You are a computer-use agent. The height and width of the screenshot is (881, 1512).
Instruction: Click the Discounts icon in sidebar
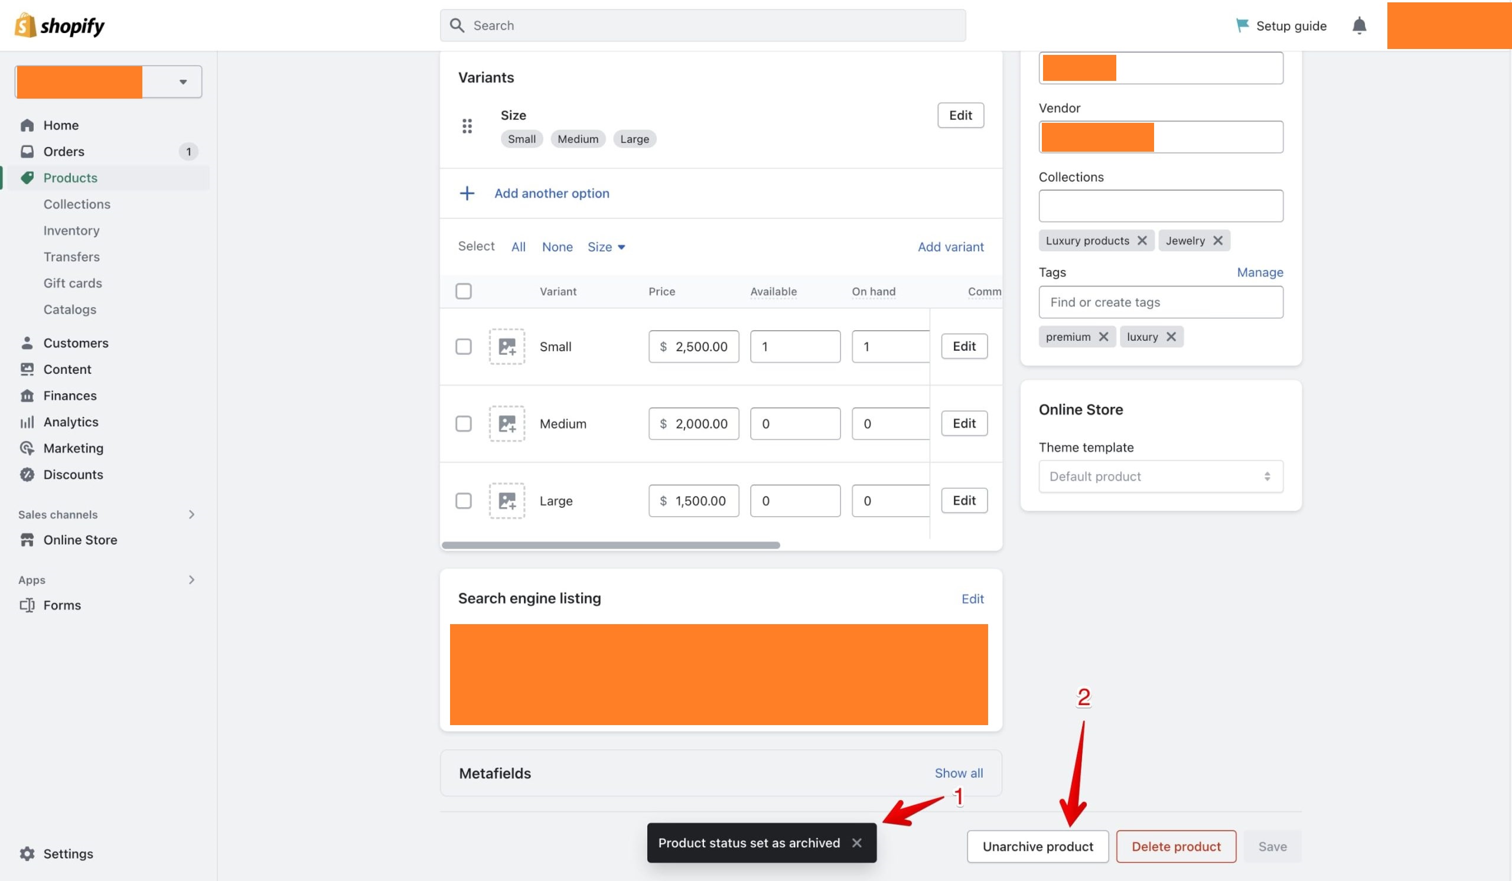pos(27,475)
